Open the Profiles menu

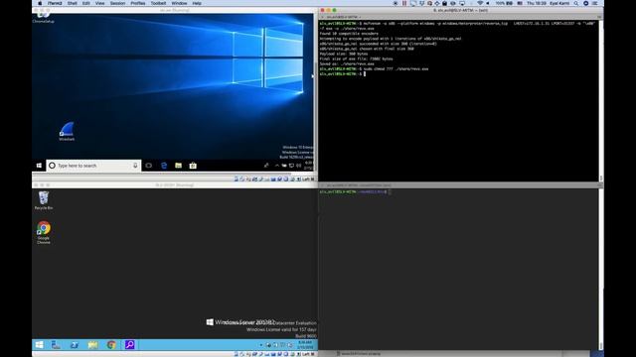[138, 3]
